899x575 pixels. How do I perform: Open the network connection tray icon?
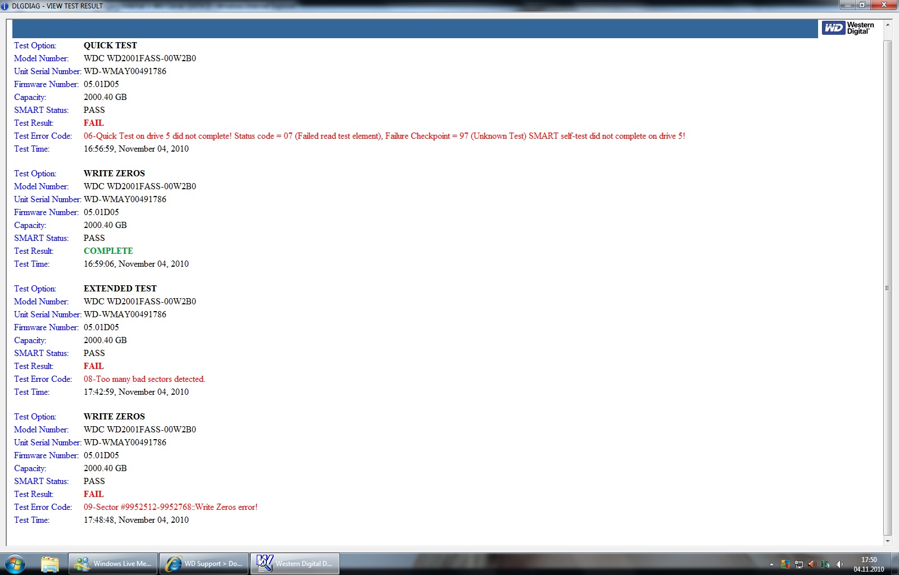tap(798, 564)
